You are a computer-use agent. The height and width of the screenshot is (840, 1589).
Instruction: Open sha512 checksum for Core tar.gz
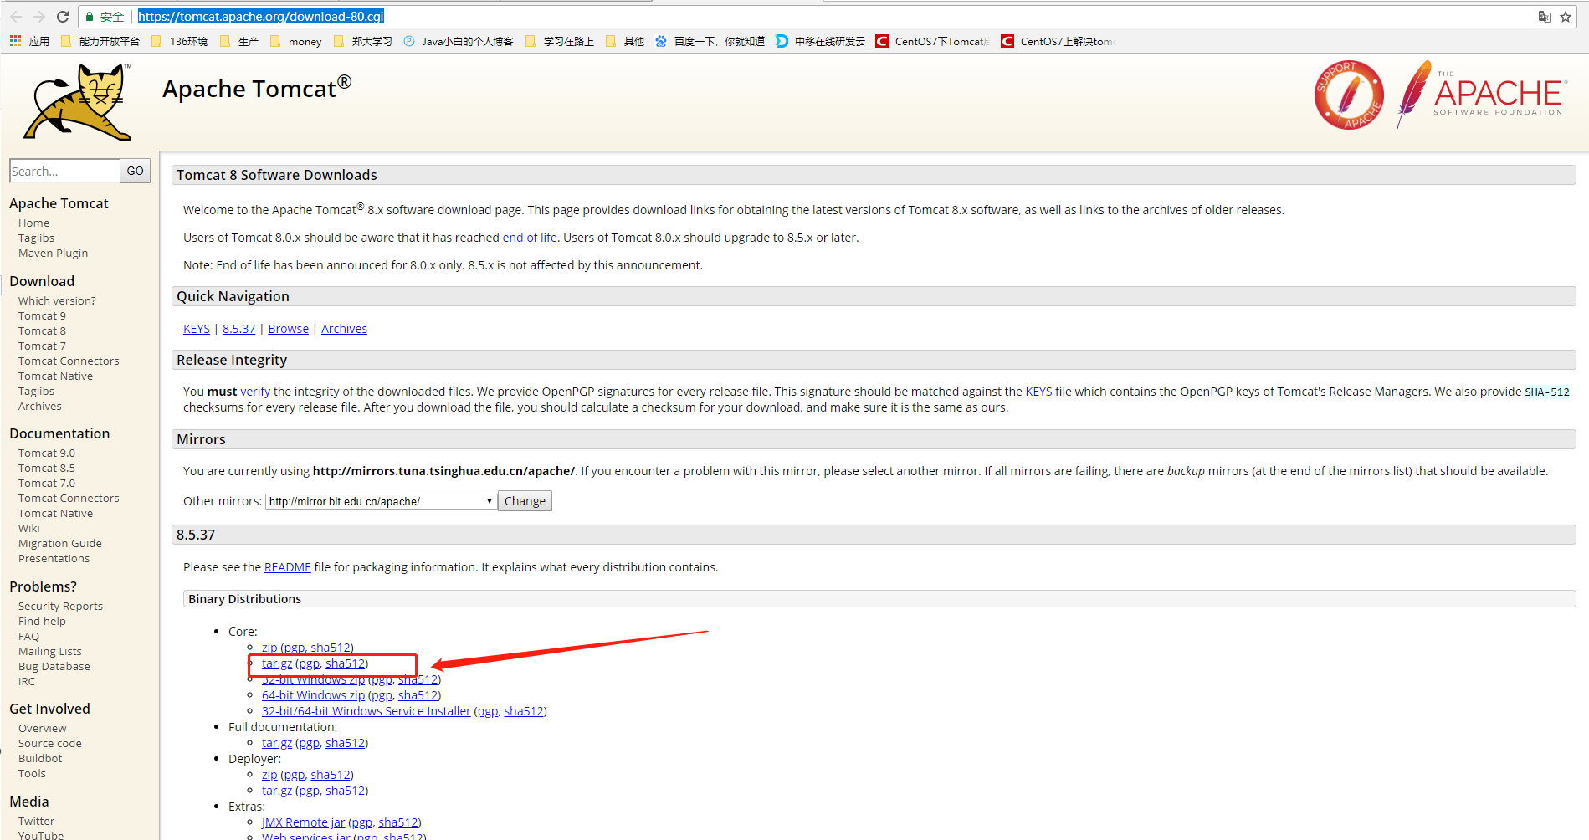[345, 663]
